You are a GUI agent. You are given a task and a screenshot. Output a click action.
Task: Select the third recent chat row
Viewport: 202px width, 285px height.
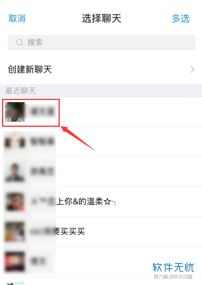[x=101, y=172]
